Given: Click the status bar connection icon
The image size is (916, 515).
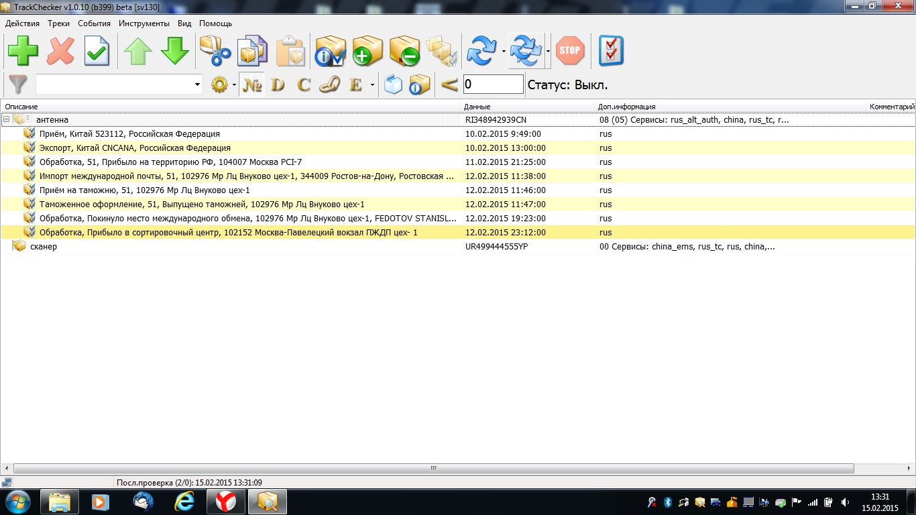Looking at the screenshot, I should point(7,482).
